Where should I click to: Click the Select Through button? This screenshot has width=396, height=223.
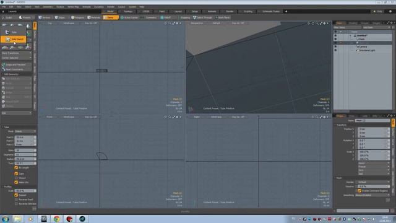(x=203, y=17)
